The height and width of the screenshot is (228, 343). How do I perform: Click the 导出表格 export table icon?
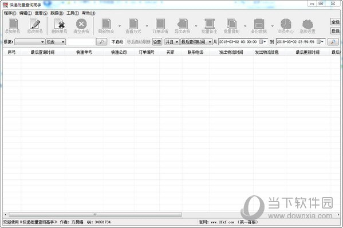tap(183, 24)
